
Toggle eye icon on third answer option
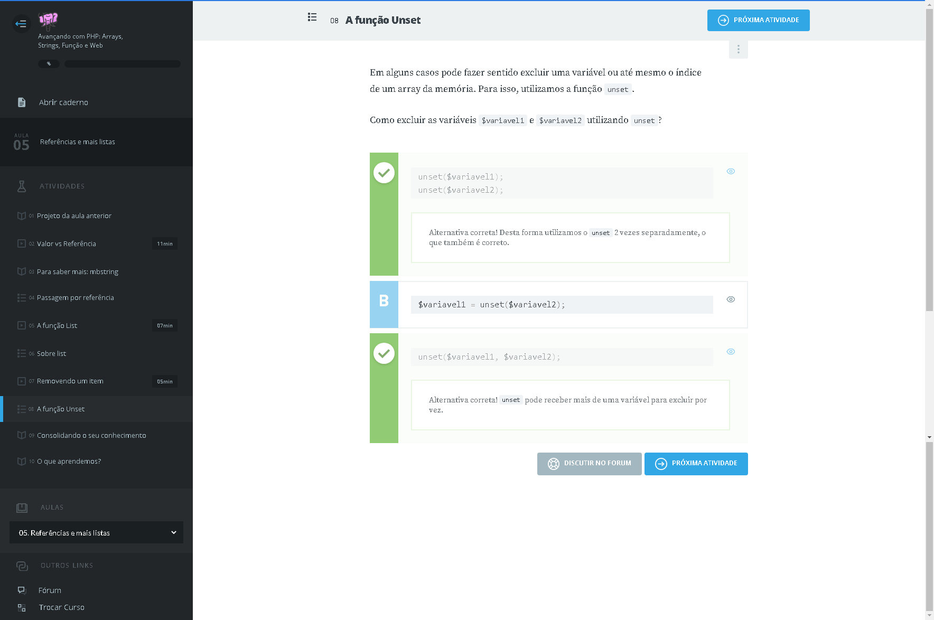(x=731, y=352)
